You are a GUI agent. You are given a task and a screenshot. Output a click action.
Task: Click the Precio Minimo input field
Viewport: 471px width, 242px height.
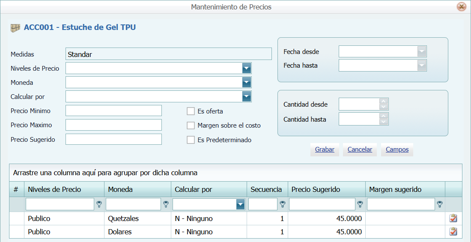point(113,111)
